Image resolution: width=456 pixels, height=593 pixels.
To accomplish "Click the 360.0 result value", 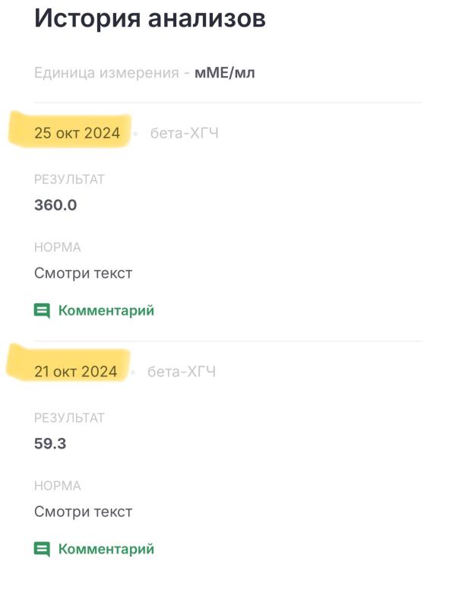I will [55, 205].
